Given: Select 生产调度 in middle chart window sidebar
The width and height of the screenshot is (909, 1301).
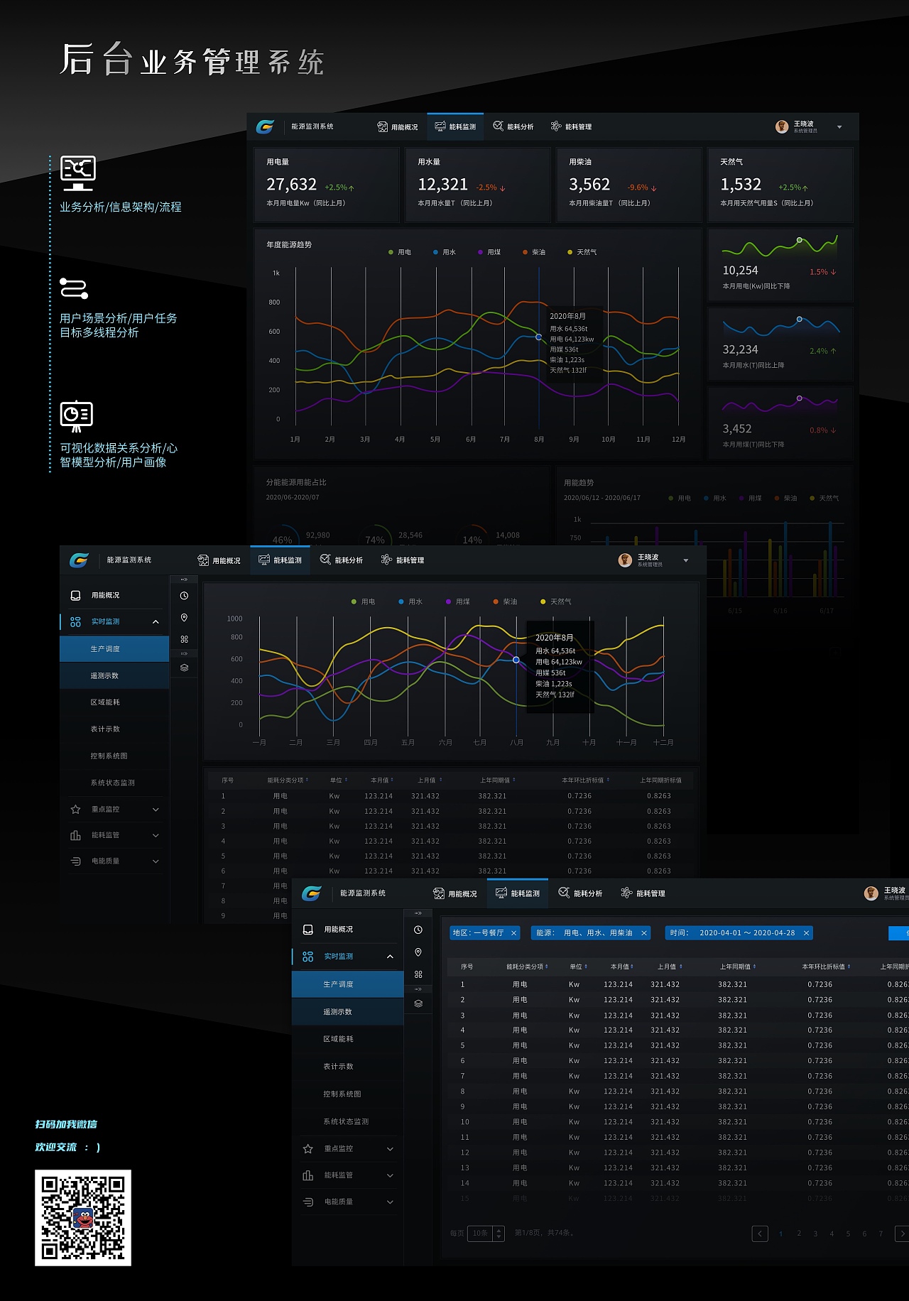Looking at the screenshot, I should click(x=114, y=649).
